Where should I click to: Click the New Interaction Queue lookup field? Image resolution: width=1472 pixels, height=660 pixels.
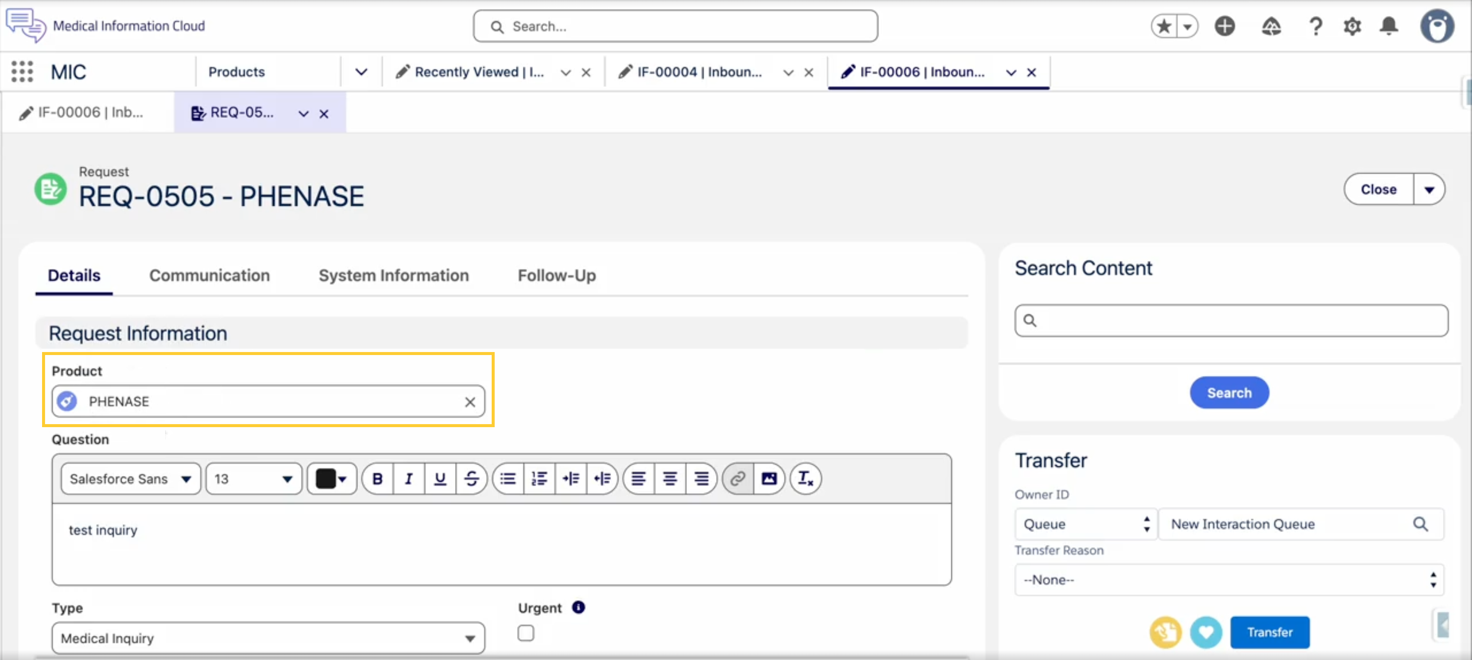(1301, 524)
